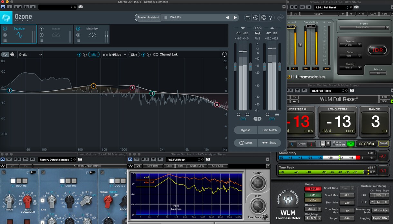Image resolution: width=393 pixels, height=224 pixels.
Task: Open the Ozone presets list icon
Action: point(165,17)
